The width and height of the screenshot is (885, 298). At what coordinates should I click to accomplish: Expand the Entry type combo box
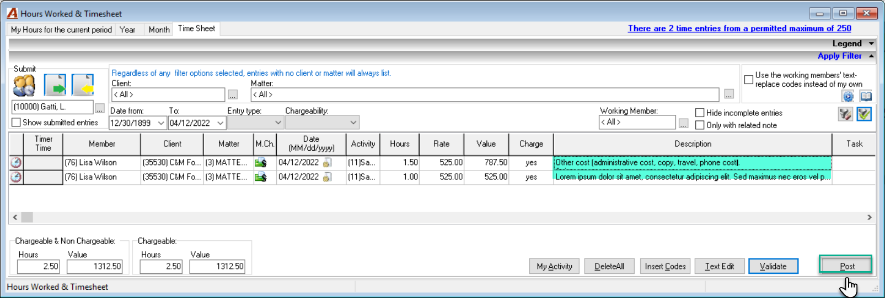[278, 123]
